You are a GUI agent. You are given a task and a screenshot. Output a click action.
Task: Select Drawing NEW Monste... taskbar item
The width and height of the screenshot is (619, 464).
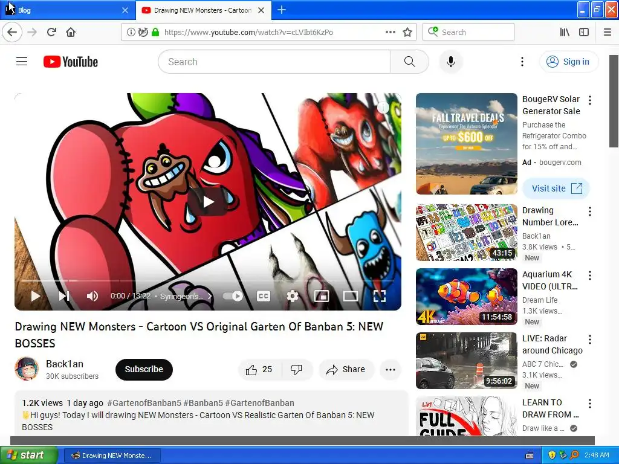click(112, 456)
